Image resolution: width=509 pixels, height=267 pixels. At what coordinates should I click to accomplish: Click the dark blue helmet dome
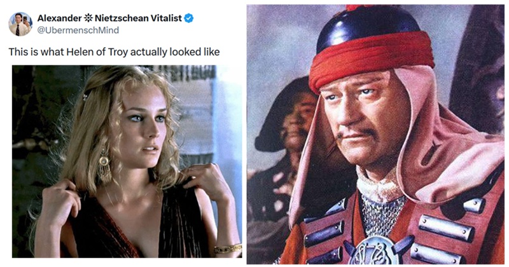click(368, 27)
